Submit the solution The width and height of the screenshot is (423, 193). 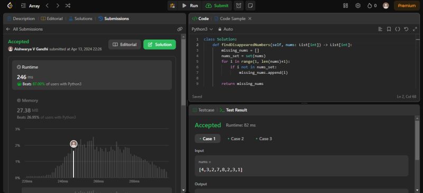(217, 6)
